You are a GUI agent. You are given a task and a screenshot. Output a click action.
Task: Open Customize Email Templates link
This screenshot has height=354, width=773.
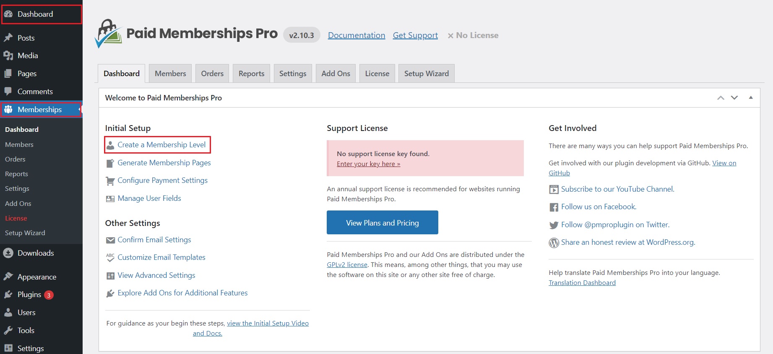161,257
